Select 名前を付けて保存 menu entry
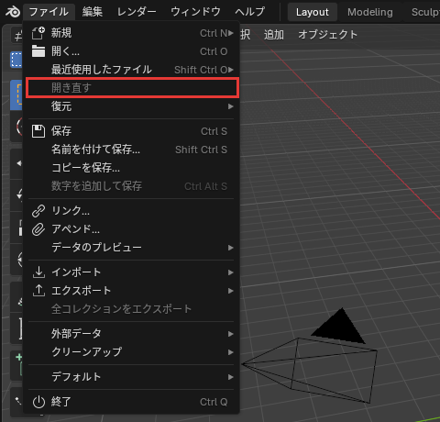Viewport: 440px width, 422px height. tap(131, 150)
